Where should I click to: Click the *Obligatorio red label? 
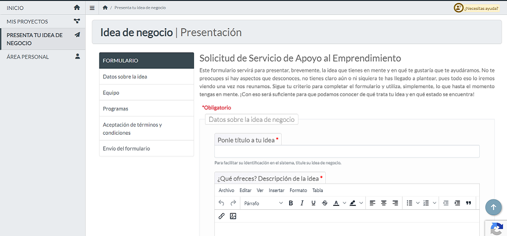pos(216,107)
